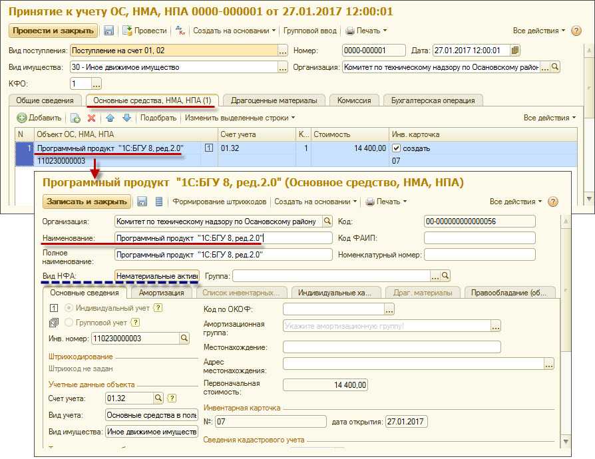Click magnifier icon beside Организация in asset card
The width and height of the screenshot is (595, 459).
(327, 221)
